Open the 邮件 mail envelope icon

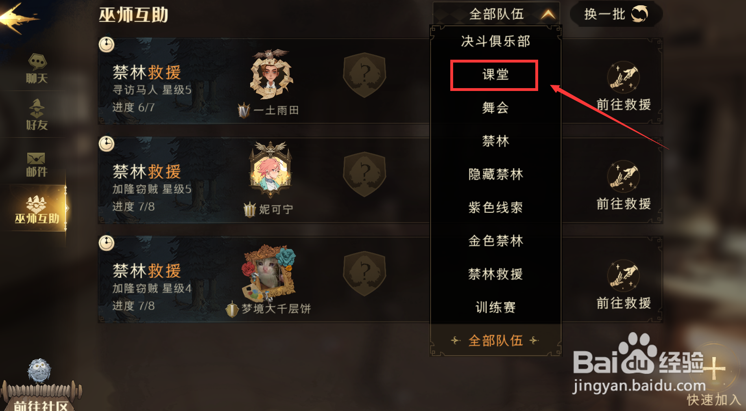pos(36,158)
